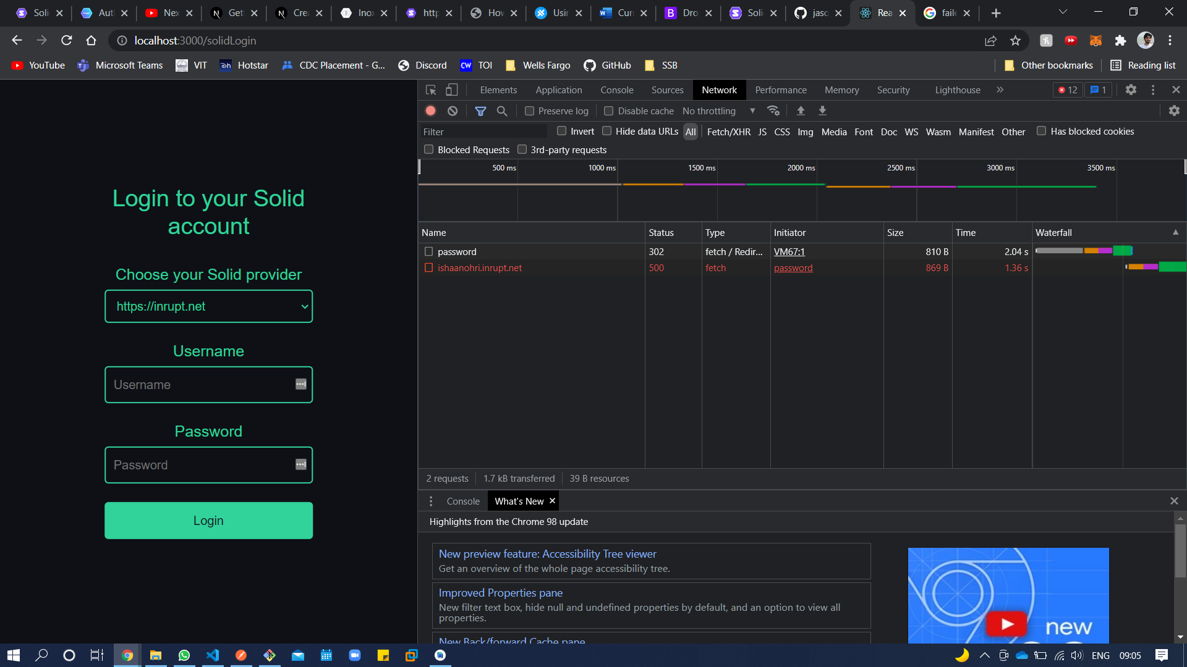Open the Sources tab
Viewport: 1187px width, 667px height.
pos(667,90)
